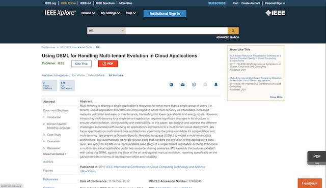The height and width of the screenshot is (188, 326).
Task: Download via the red PDF button
Action: [x=108, y=64]
